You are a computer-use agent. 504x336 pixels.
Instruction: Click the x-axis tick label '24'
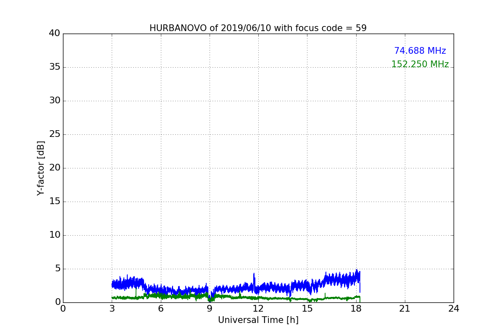(x=454, y=308)
